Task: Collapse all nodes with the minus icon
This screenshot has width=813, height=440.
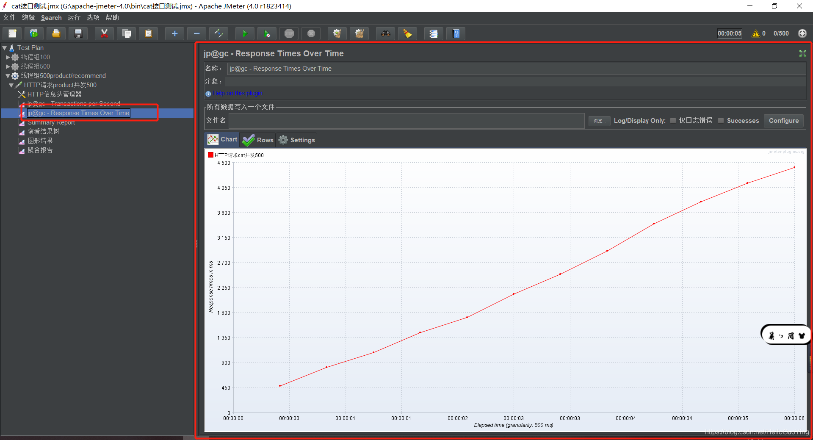Action: [x=196, y=33]
